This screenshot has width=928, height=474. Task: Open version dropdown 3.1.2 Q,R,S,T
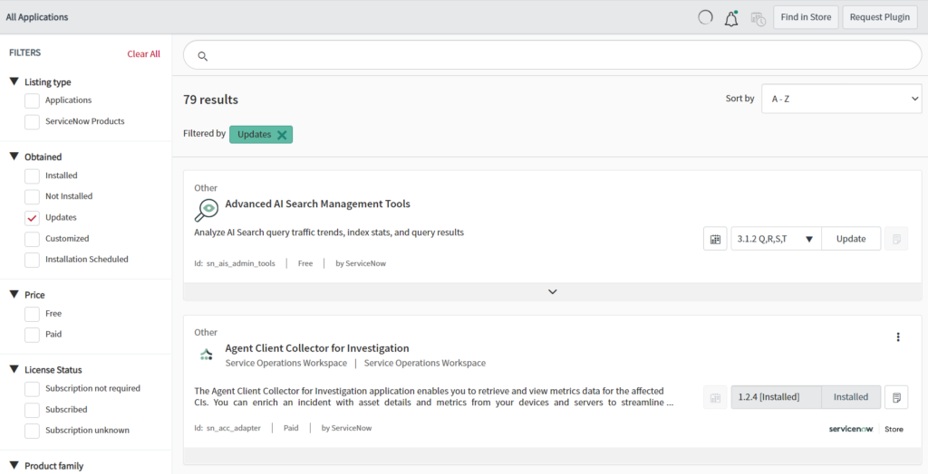point(776,239)
